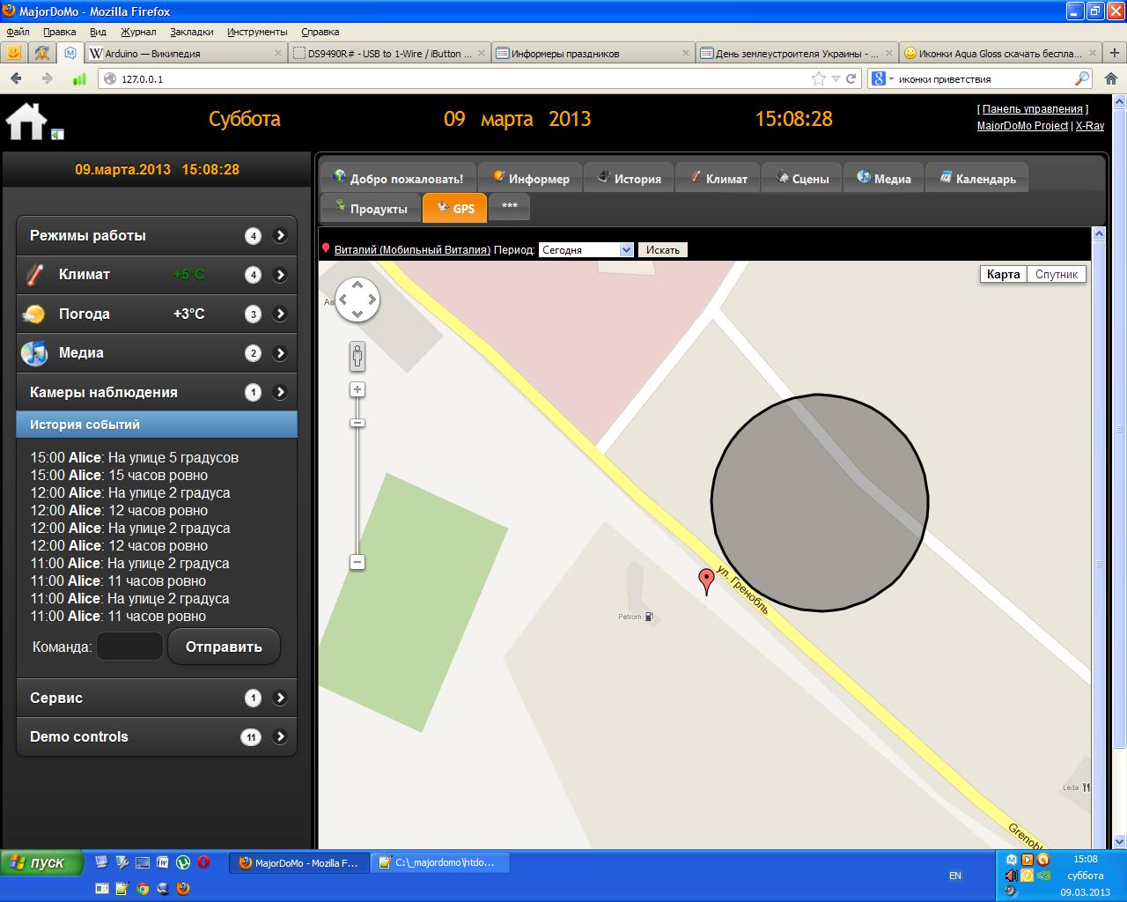The image size is (1127, 902).
Task: Switch to the Arduino — Википедия tab
Action: pos(186,53)
